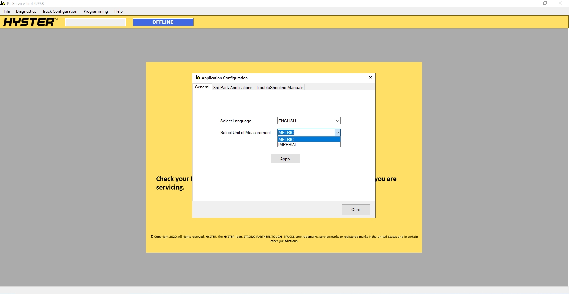The image size is (569, 294).
Task: Open the Programming menu
Action: [96, 11]
